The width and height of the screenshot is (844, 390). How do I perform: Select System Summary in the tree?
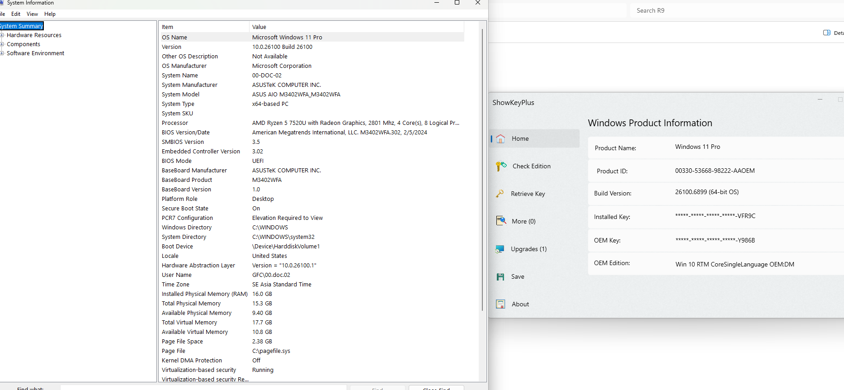point(21,26)
